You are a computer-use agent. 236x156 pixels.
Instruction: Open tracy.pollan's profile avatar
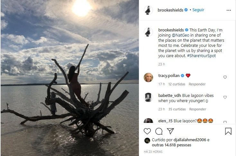point(148,77)
